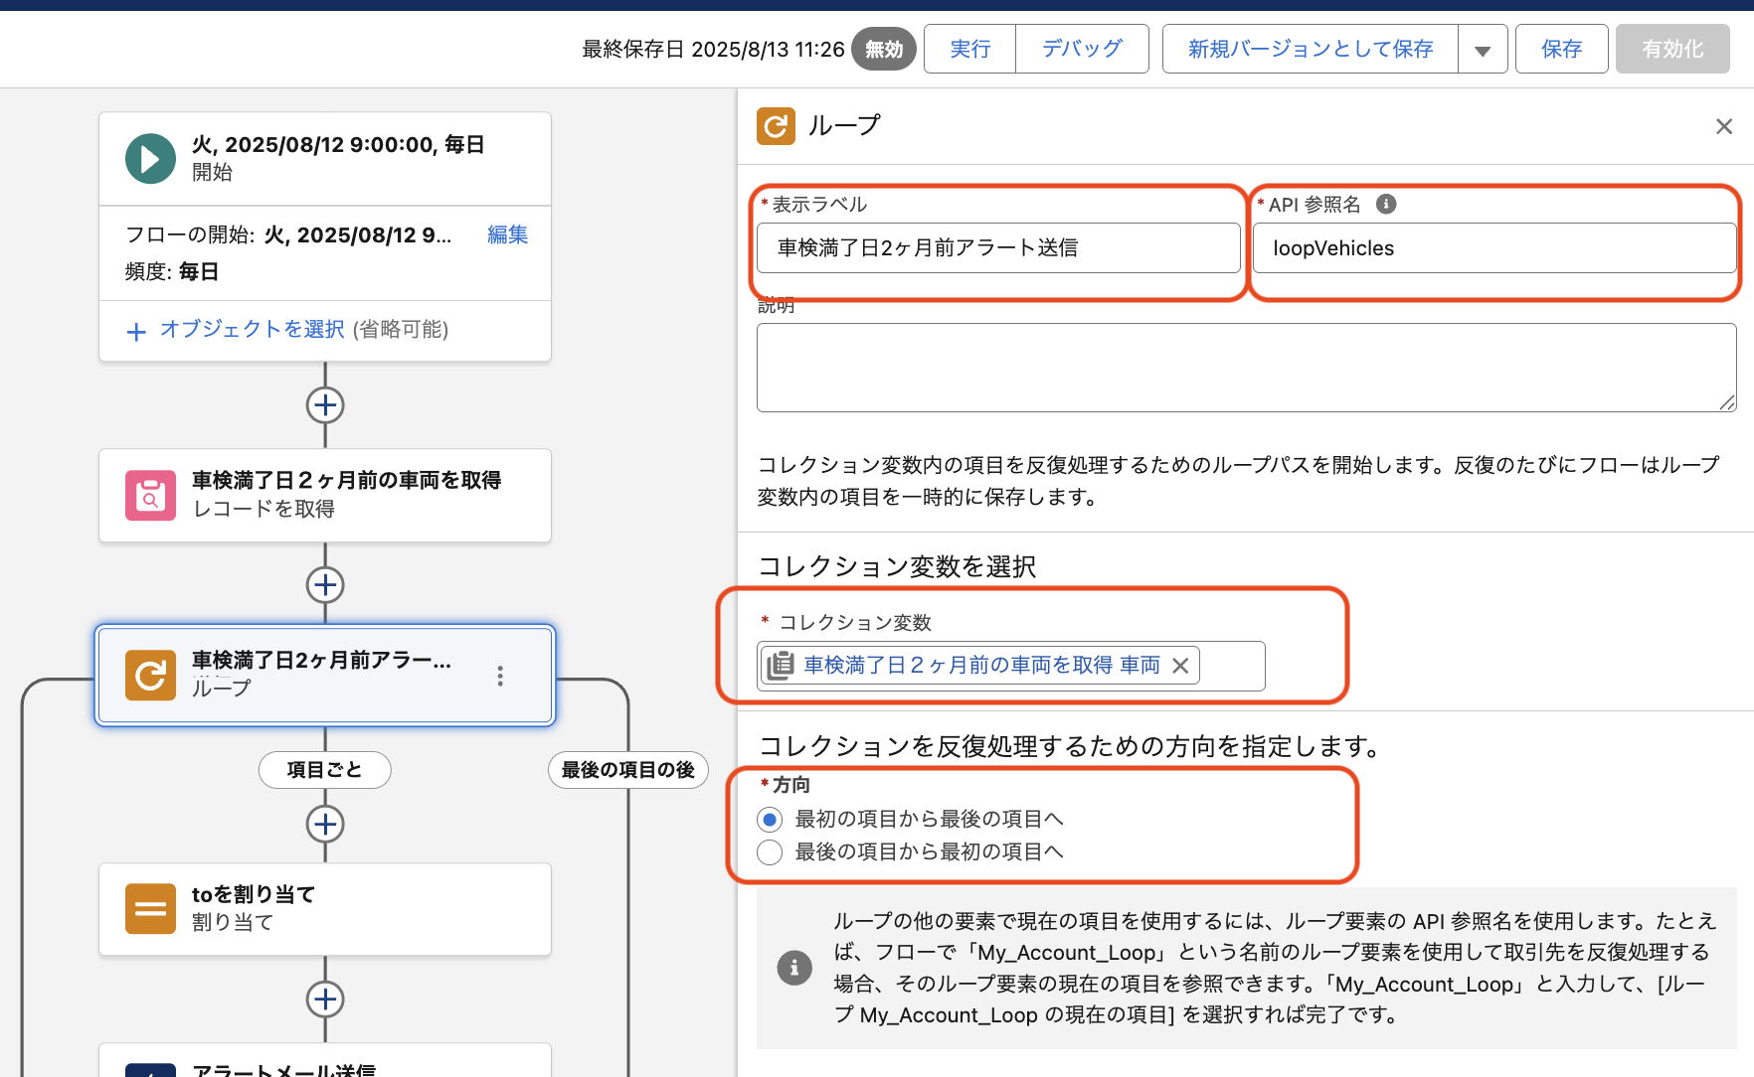Add element below toを割り当て node
This screenshot has width=1754, height=1077.
pyautogui.click(x=325, y=1000)
